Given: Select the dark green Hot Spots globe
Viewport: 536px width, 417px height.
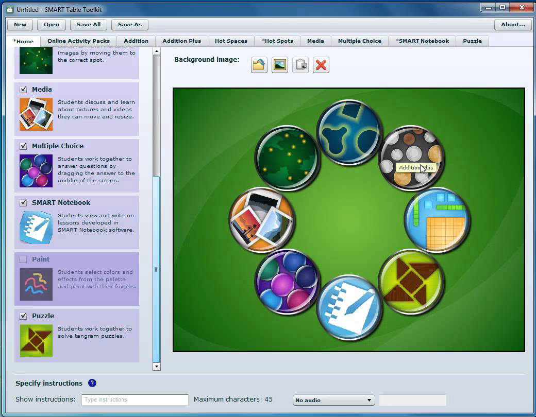Looking at the screenshot, I should click(x=288, y=158).
